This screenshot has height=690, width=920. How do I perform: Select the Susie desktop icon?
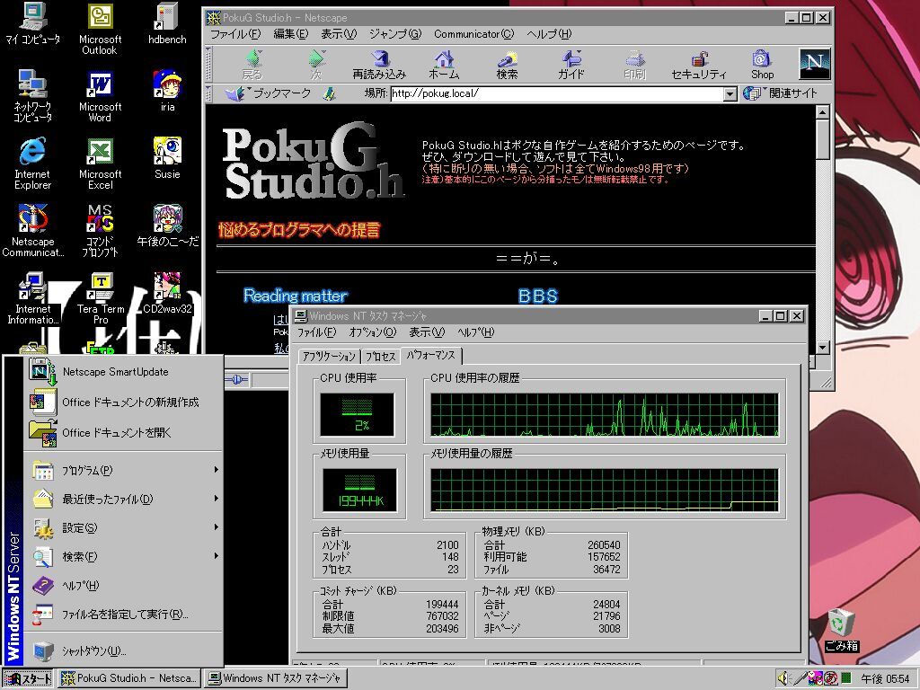(x=167, y=158)
